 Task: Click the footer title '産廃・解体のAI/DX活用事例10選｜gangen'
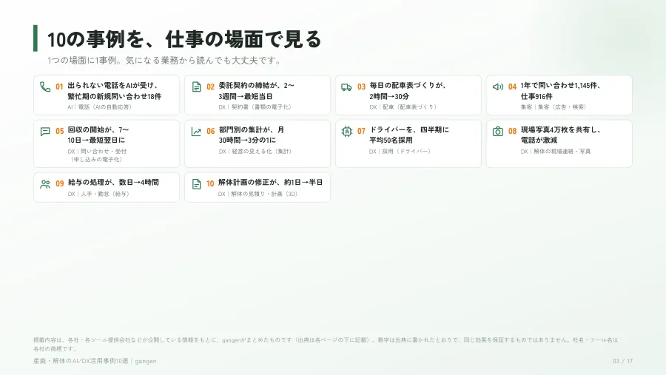(95, 361)
